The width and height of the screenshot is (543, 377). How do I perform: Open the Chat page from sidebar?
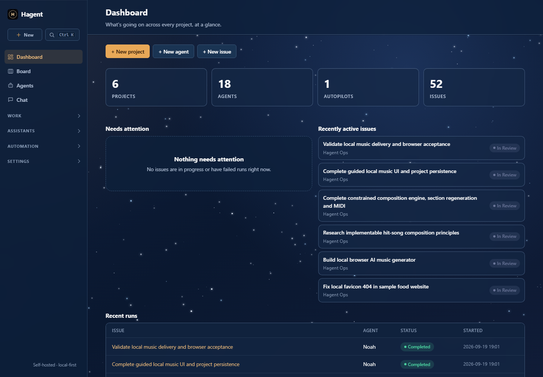coord(43,100)
